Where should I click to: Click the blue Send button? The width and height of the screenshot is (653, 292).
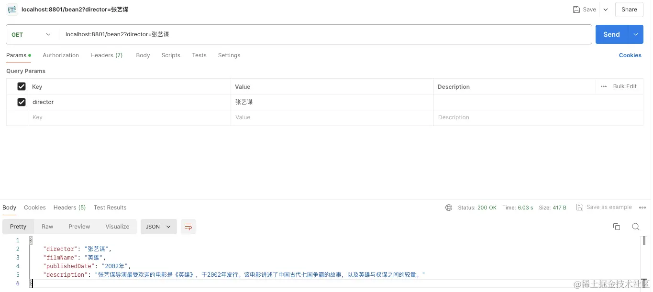coord(612,34)
